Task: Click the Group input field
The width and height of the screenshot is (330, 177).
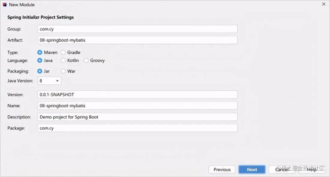Action: tap(138, 29)
